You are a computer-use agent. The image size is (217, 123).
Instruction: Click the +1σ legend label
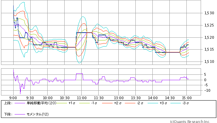(x=72, y=103)
